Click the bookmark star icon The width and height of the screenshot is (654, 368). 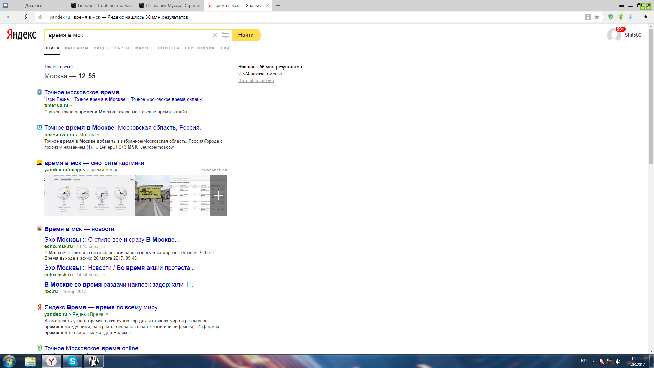point(597,17)
